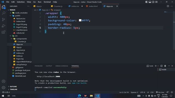
Task: Select the node terminal in the list
Action: coord(166,70)
